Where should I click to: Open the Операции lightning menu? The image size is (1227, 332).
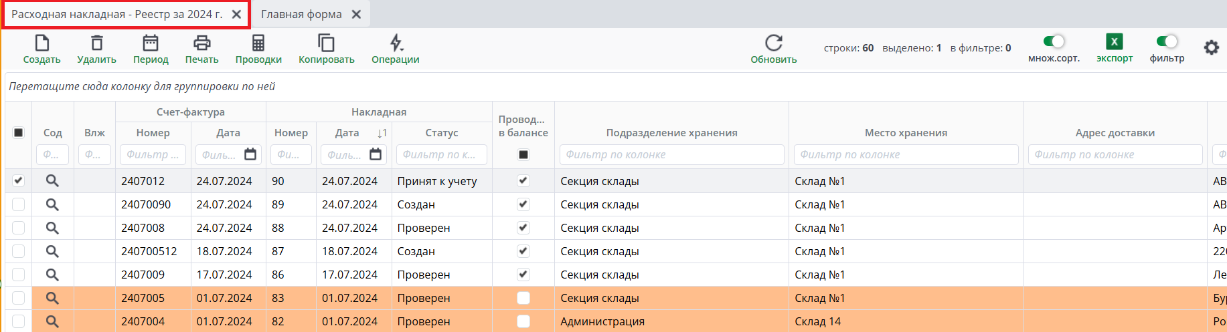[396, 43]
